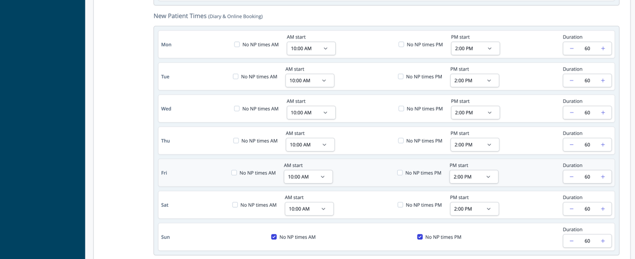Decrease Wednesday duration with minus icon
The image size is (635, 259).
[x=571, y=112]
